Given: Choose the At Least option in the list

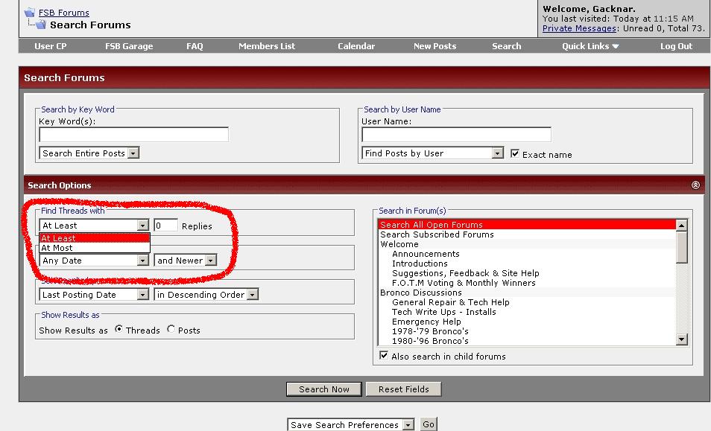Looking at the screenshot, I should (x=95, y=238).
